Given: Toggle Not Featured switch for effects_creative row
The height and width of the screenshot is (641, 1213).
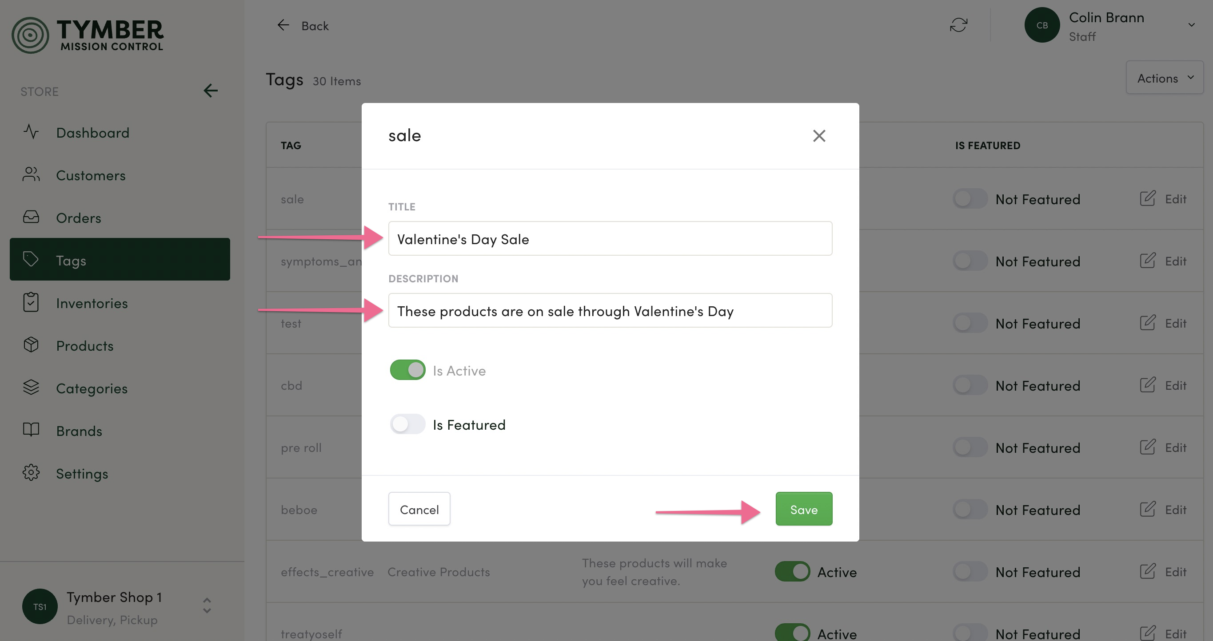Looking at the screenshot, I should 970,571.
